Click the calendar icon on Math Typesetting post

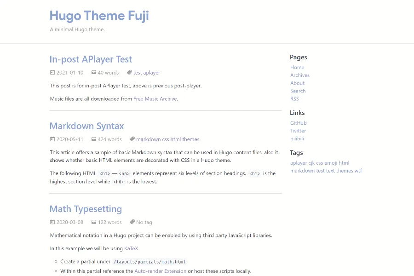point(52,222)
